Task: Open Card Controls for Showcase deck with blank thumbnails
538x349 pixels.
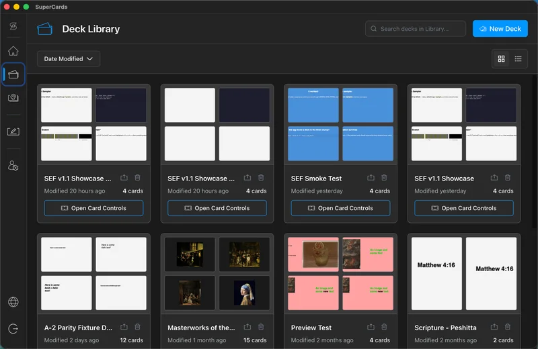Action: (x=217, y=208)
